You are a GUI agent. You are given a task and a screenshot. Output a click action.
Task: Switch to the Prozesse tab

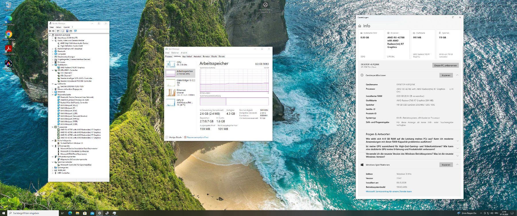point(169,57)
